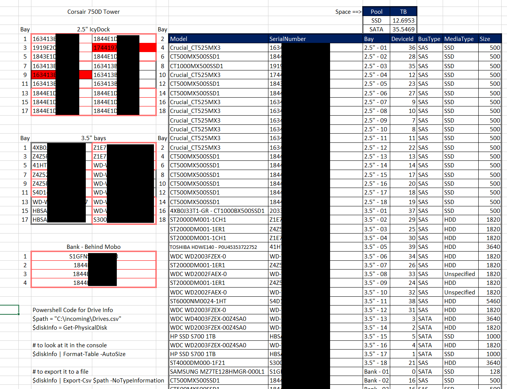Click the 'Space ==>' label cell
The image size is (507, 389).
[x=348, y=12]
